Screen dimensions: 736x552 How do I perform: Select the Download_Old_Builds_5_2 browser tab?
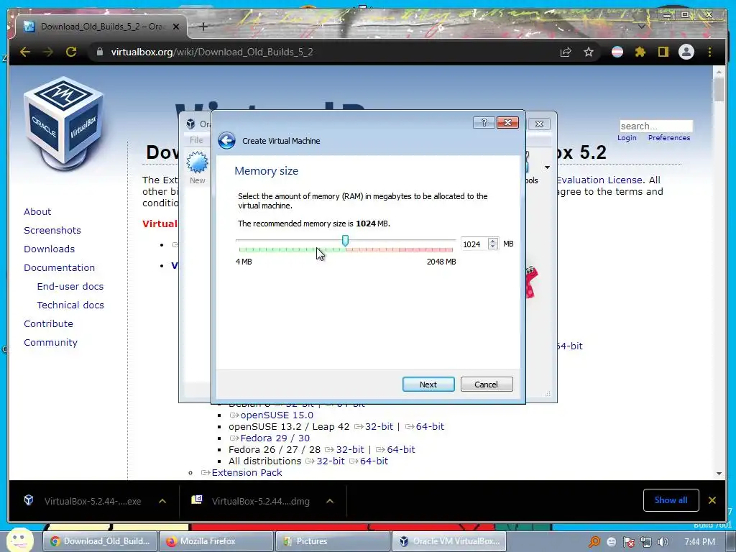pyautogui.click(x=101, y=27)
